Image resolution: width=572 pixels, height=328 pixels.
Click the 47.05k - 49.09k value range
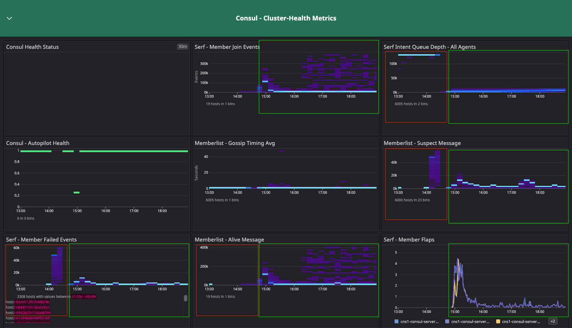coord(84,297)
